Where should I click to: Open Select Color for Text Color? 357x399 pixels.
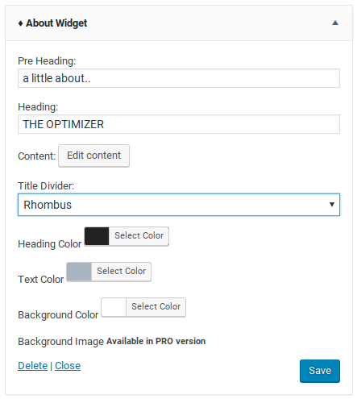click(121, 272)
